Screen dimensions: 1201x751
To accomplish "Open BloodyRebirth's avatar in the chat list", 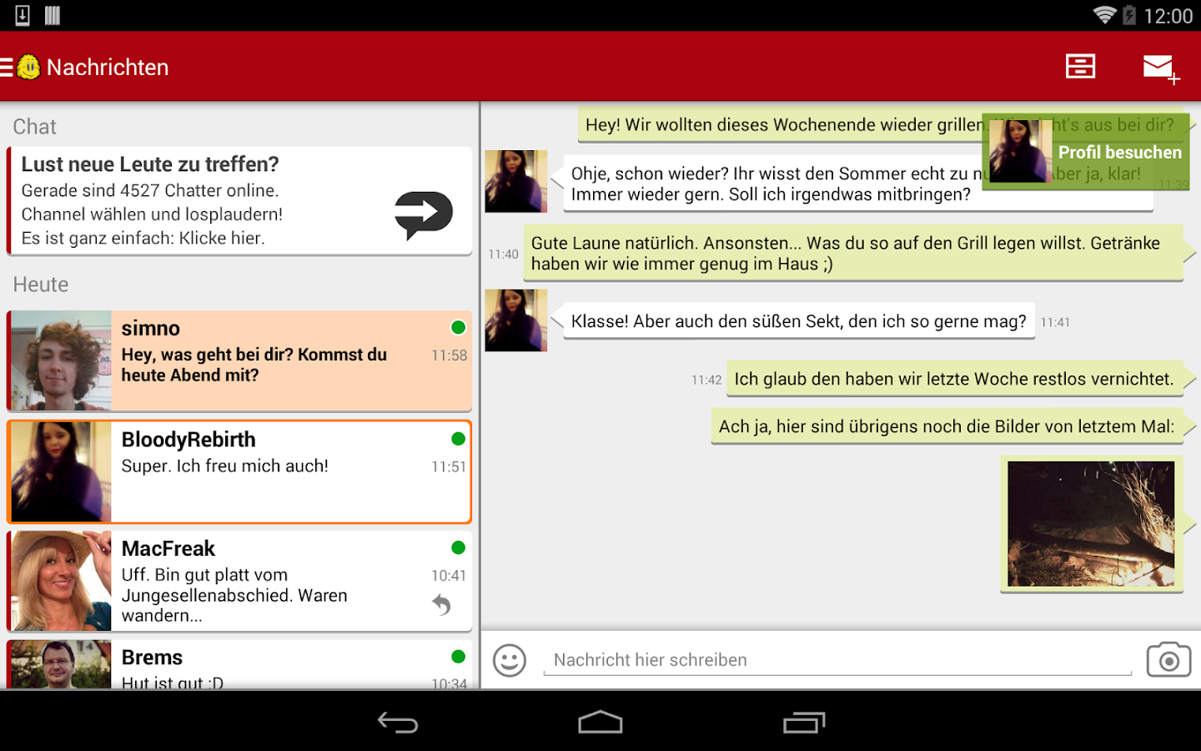I will pyautogui.click(x=61, y=471).
